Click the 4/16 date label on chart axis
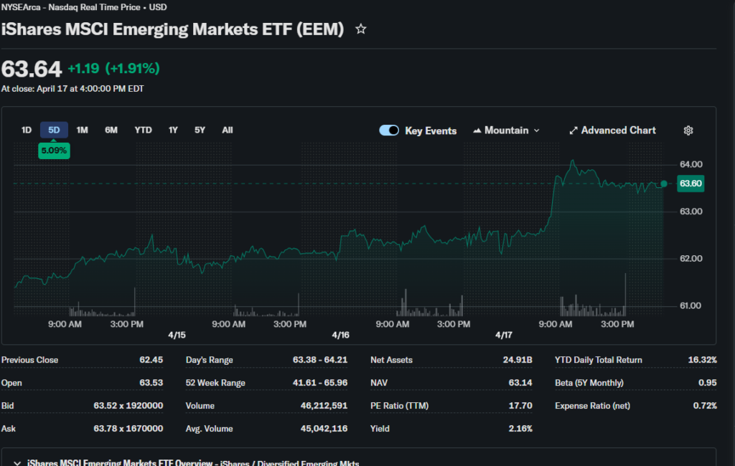This screenshot has width=735, height=466. coord(340,335)
